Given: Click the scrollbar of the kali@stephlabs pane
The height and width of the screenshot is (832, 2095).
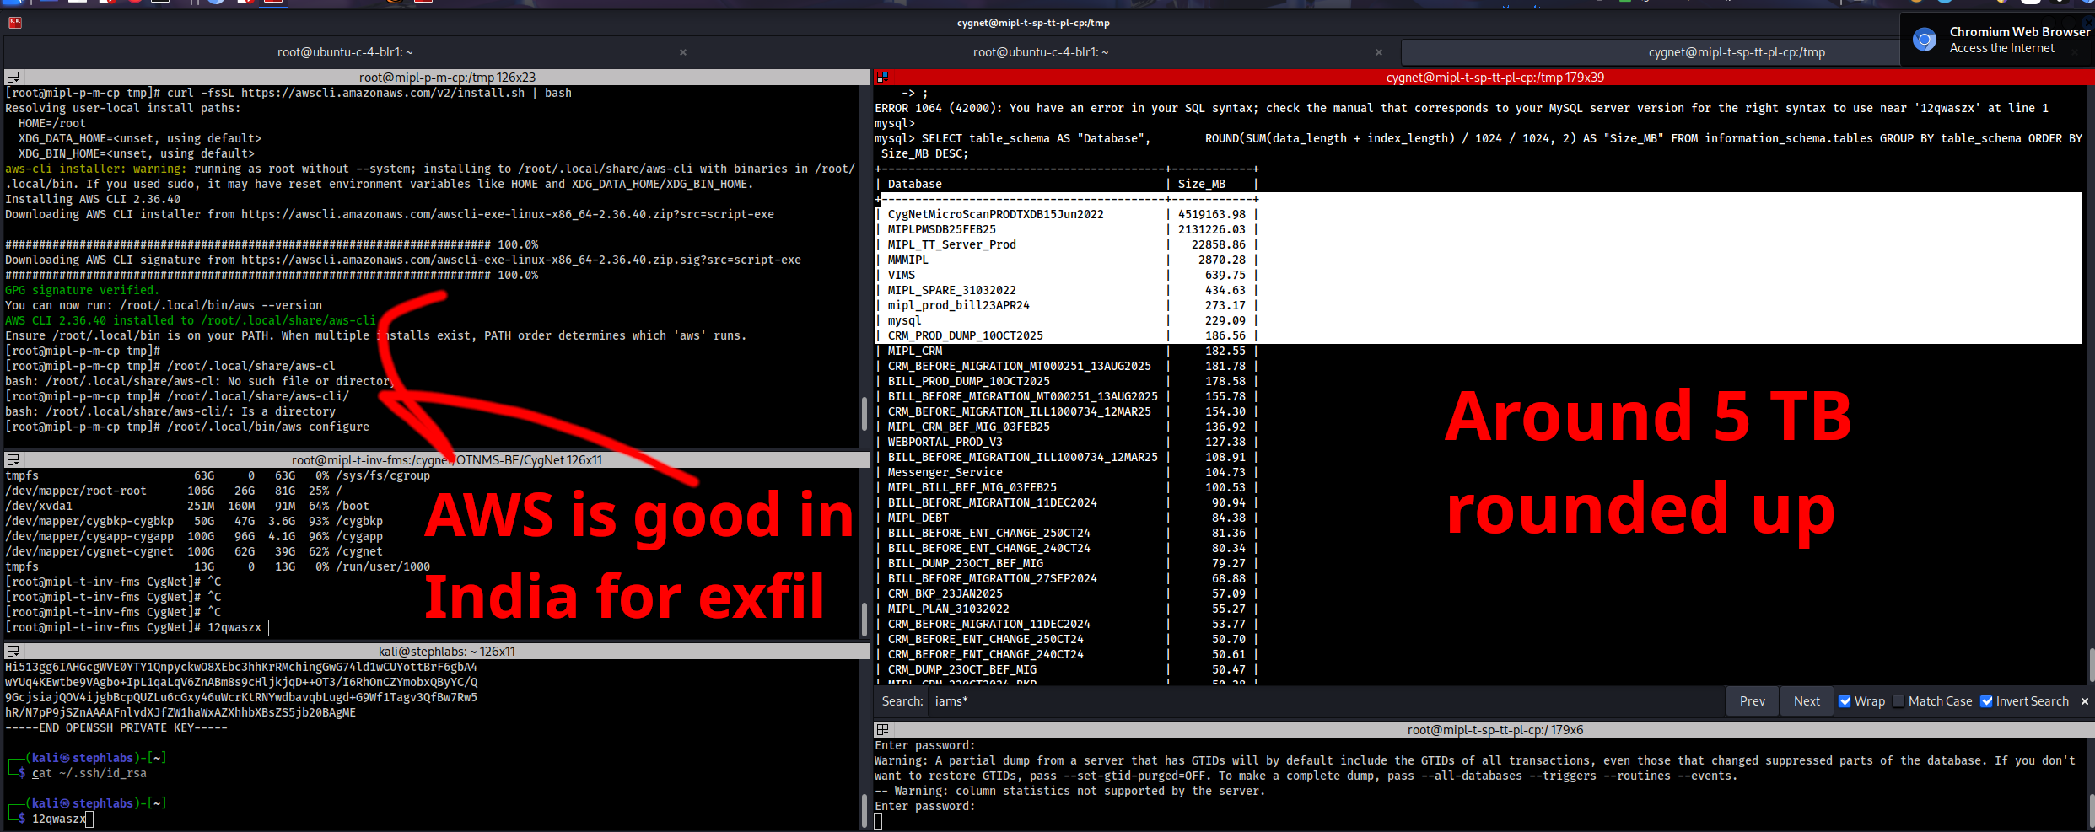Looking at the screenshot, I should tap(864, 809).
